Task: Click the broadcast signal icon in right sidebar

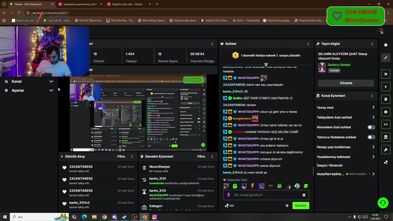Action: point(386,124)
